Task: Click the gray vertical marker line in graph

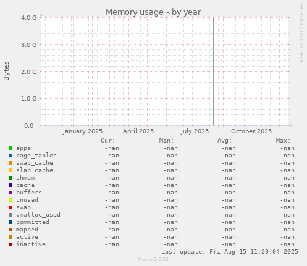Action: (x=213, y=72)
